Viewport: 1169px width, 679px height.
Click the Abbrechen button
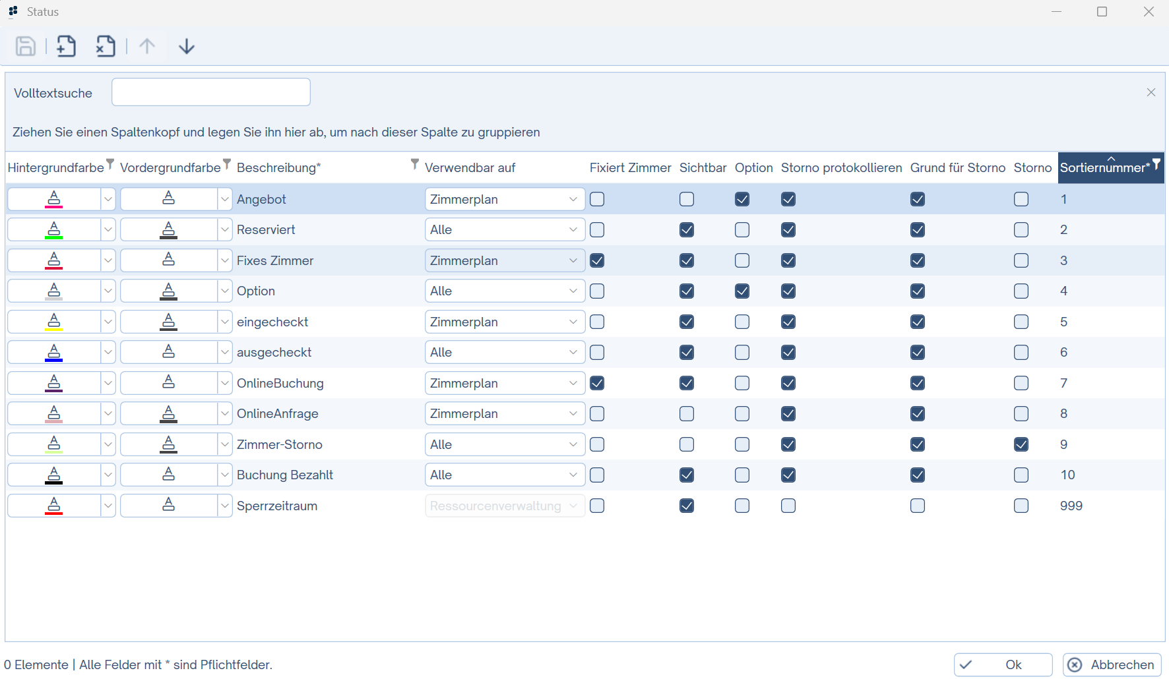coord(1112,664)
